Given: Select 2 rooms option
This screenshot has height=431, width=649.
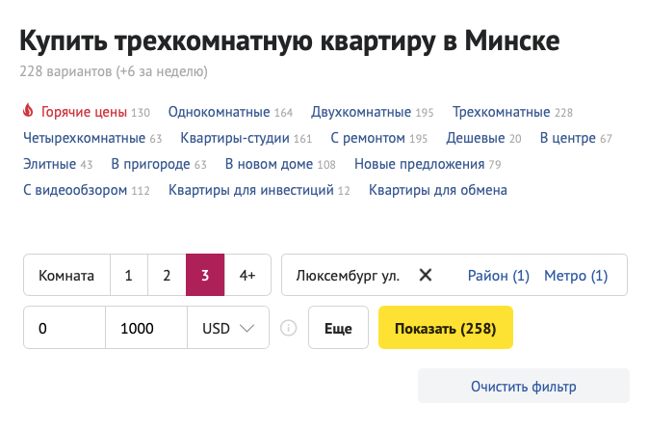Looking at the screenshot, I should pyautogui.click(x=167, y=276).
